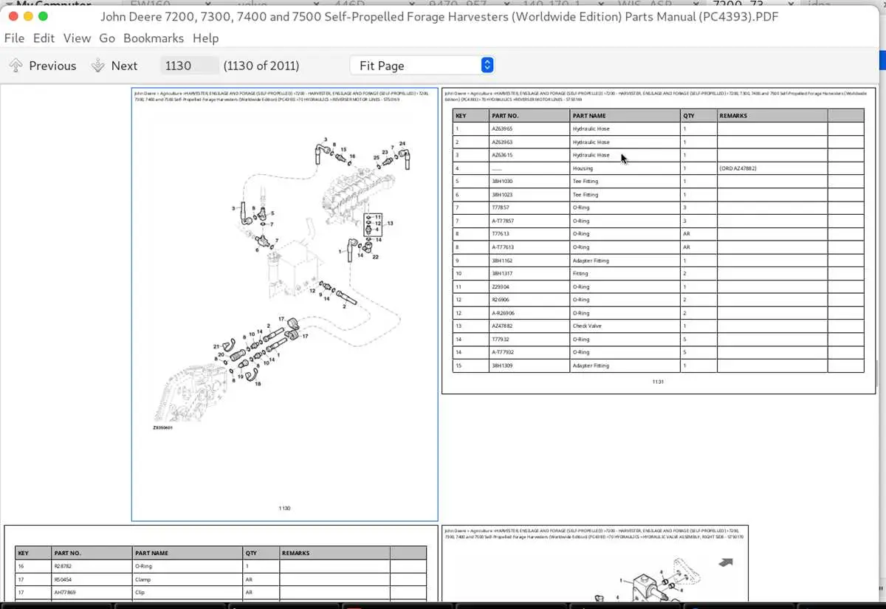Click part number R28782 on the lower-left page
The width and height of the screenshot is (886, 609).
63,566
